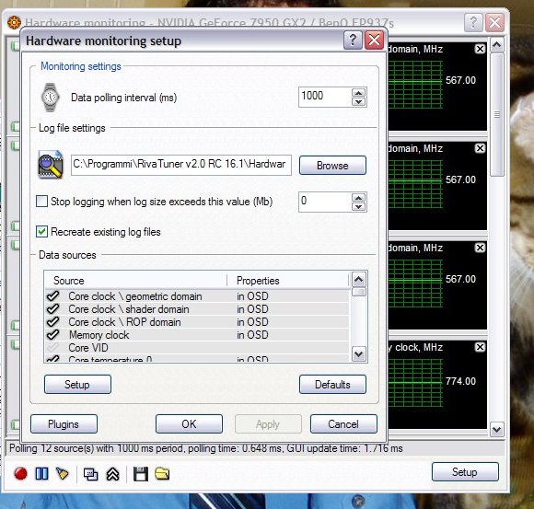This screenshot has width=534, height=509.
Task: Start logging with the red record icon
Action: 20,474
